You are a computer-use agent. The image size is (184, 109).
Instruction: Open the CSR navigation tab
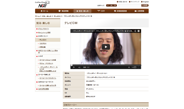coord(101,11)
